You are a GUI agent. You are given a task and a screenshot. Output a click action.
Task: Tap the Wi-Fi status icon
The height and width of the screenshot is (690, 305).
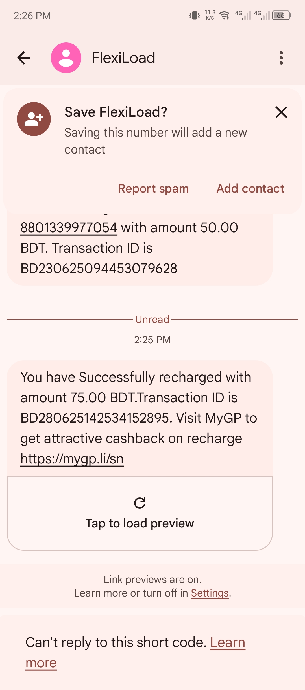point(225,15)
